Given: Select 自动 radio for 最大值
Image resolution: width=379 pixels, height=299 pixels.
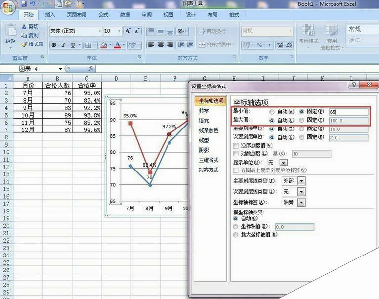Looking at the screenshot, I should pos(272,121).
